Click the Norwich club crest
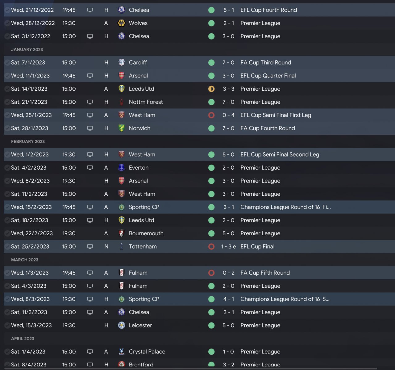The height and width of the screenshot is (370, 395). click(122, 128)
